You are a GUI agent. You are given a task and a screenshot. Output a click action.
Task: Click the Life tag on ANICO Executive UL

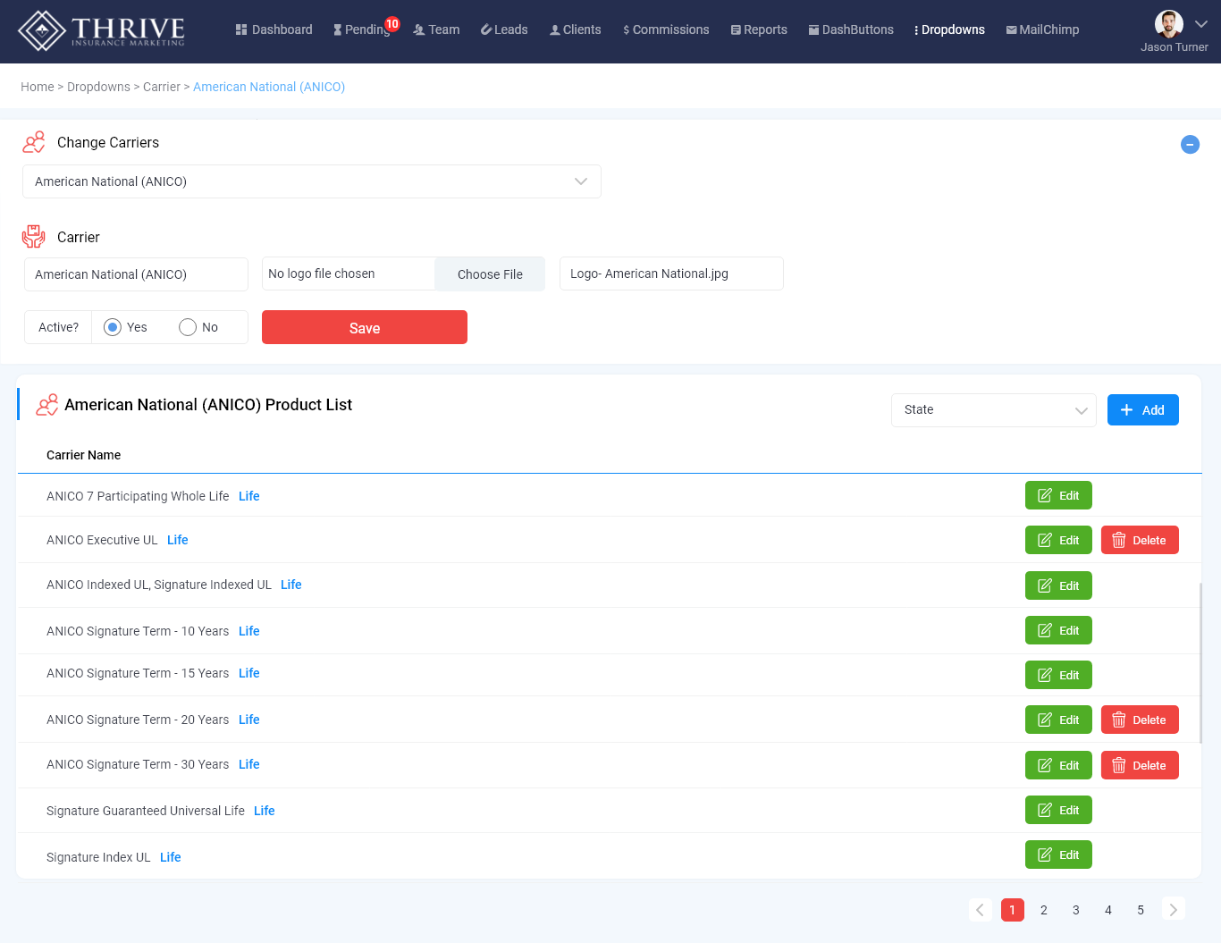click(178, 540)
